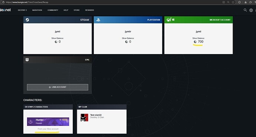Click Silver Balance label on Microsoft card
The height and width of the screenshot is (137, 256).
(198, 38)
